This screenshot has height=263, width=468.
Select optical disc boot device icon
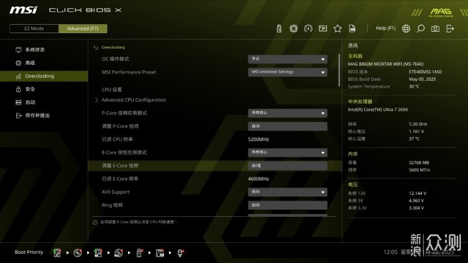pos(77,253)
